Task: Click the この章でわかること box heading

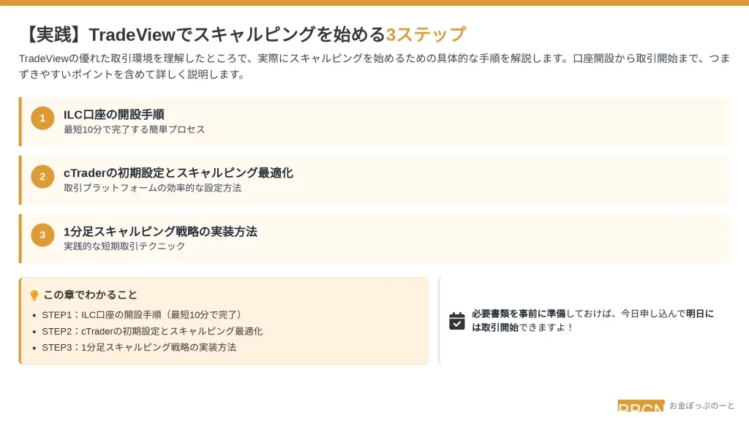Action: click(x=90, y=295)
